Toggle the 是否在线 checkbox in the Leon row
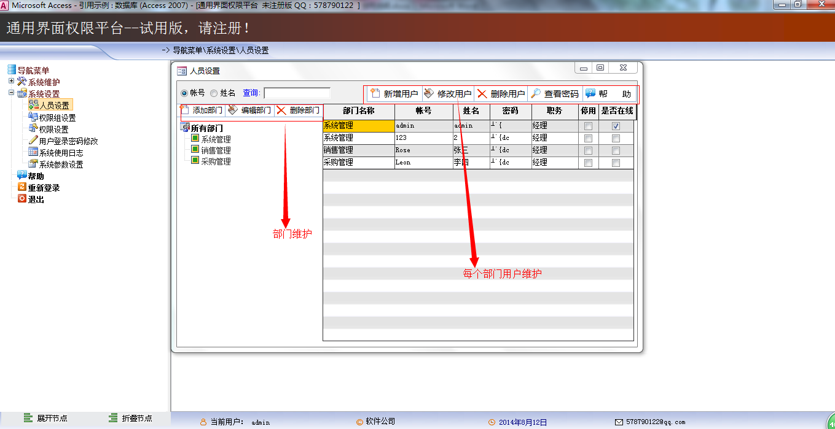835x429 pixels. [x=616, y=163]
